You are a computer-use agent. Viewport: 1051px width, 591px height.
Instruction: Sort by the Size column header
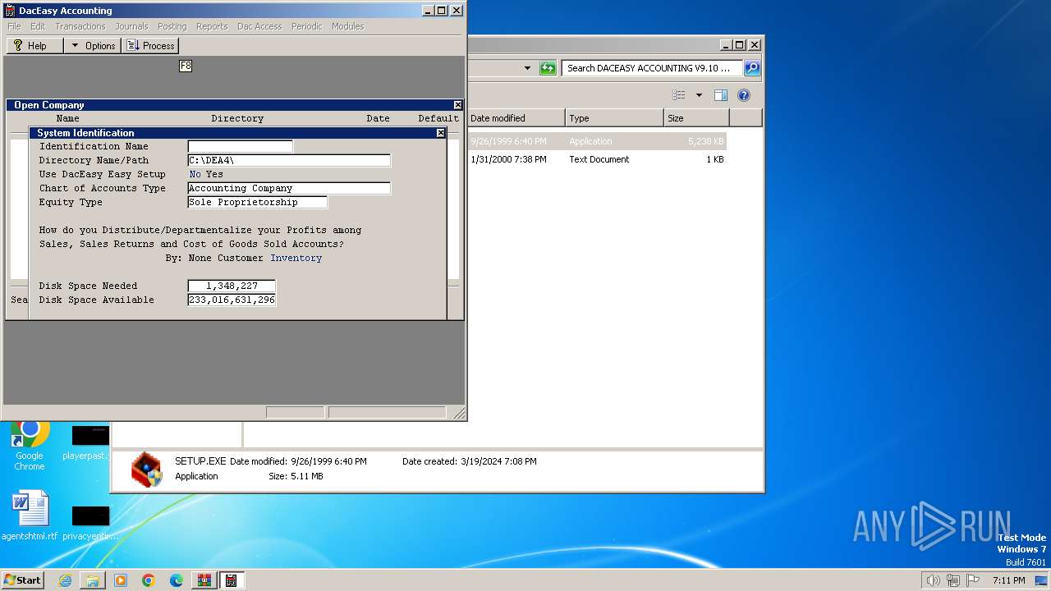click(696, 118)
